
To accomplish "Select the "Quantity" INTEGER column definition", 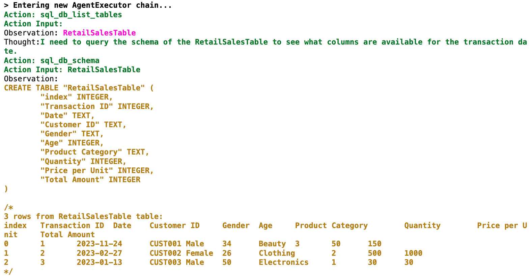I will click(x=83, y=161).
